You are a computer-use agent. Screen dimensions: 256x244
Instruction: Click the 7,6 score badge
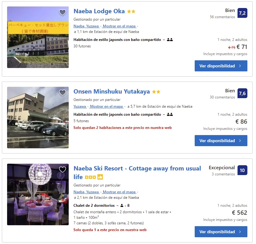(x=242, y=93)
